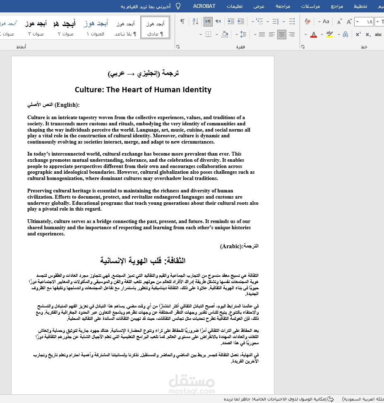Apply the العنوان ١ heading style
Viewport: 384px width, 403px height.
tap(95, 28)
